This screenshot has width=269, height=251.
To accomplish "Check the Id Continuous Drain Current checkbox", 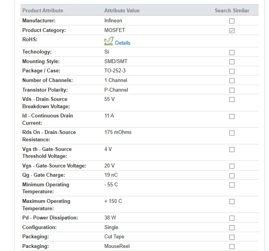I will 232,116.
